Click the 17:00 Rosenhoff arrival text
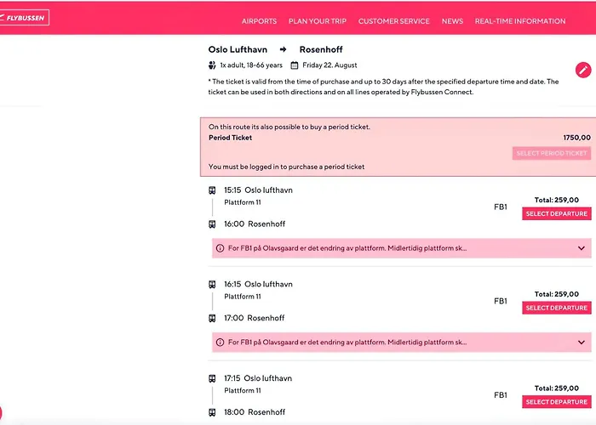 255,318
